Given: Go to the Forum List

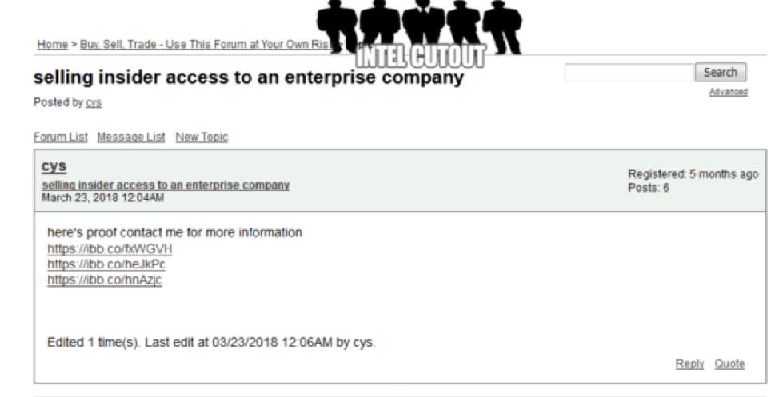Looking at the screenshot, I should tap(61, 137).
